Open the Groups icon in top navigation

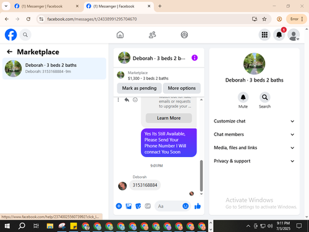coord(184,35)
